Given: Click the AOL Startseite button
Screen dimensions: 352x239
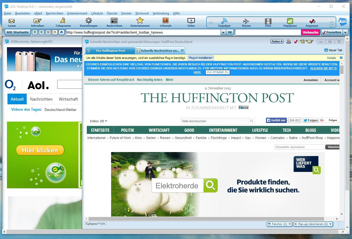Looking at the screenshot, I should pos(17,32).
